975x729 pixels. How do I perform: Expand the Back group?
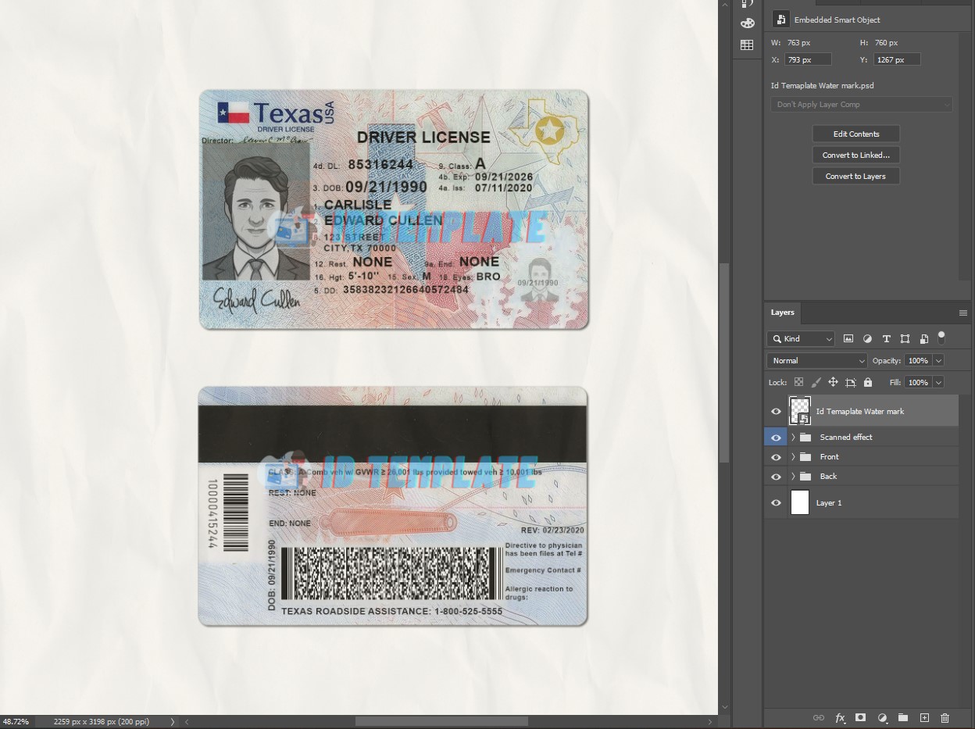pos(793,476)
